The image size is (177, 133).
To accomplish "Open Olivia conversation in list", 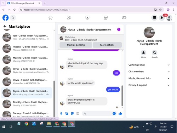I will pyautogui.click(x=27, y=82).
